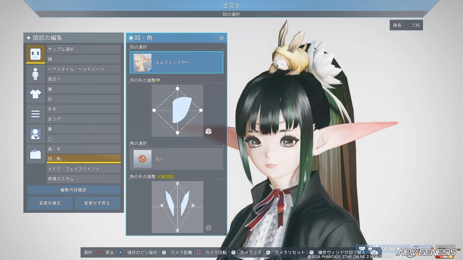Open the three-line menu category icon
Screen dimensions: 463x260
tap(35, 114)
